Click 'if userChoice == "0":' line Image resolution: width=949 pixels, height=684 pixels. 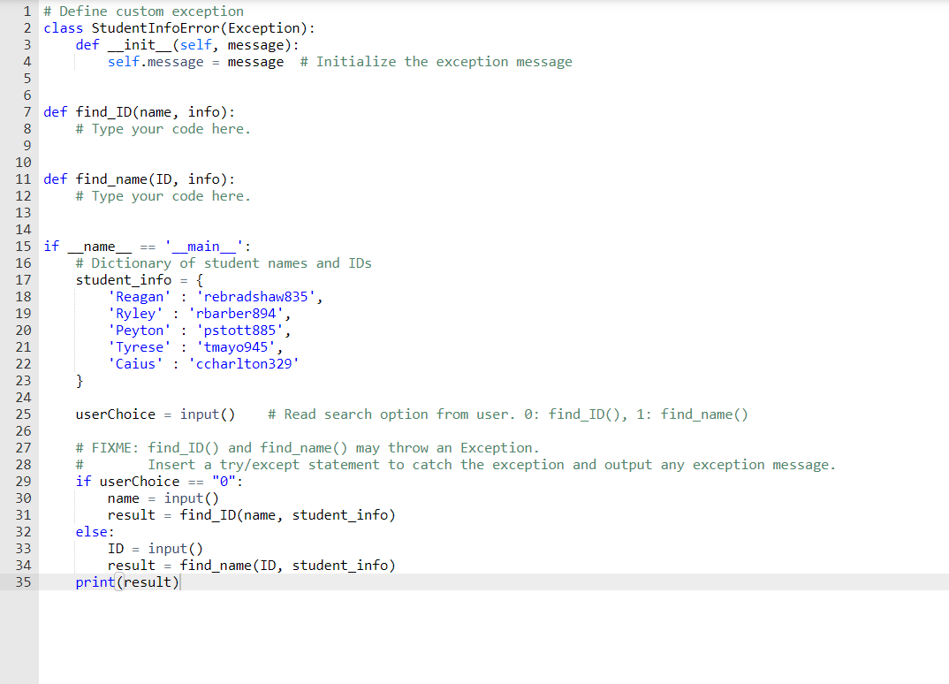tap(159, 482)
